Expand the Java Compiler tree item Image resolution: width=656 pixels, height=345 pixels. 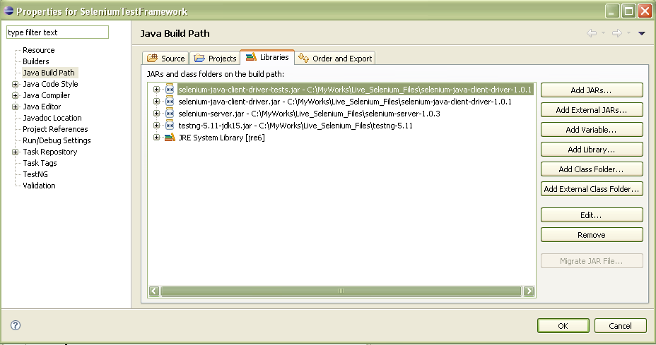pyautogui.click(x=15, y=96)
